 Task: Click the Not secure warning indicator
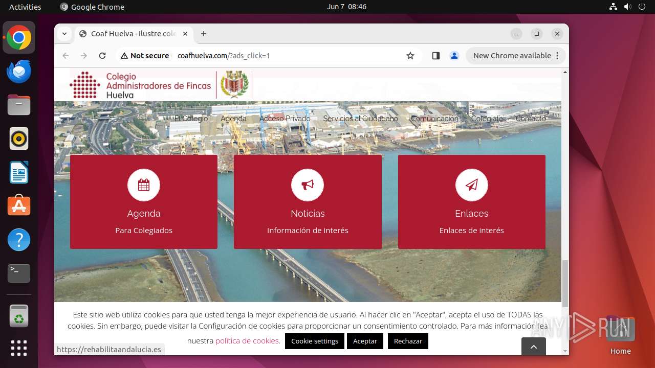(145, 56)
